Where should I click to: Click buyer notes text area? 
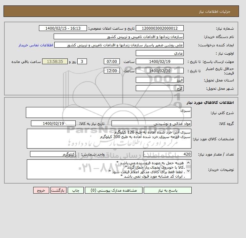pos(109,169)
